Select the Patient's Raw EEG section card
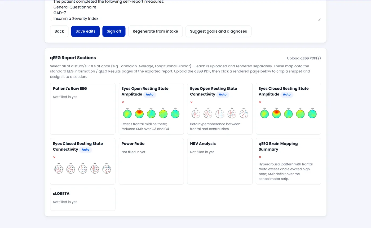This screenshot has width=371, height=228. click(x=83, y=109)
